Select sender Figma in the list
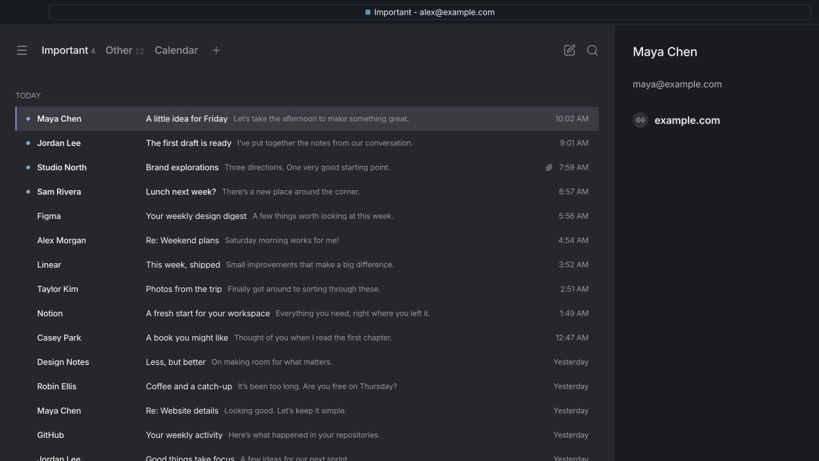Screen dimensions: 819x461 49,216
